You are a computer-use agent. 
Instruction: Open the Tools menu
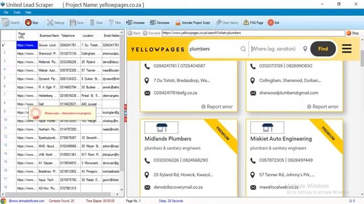[x=16, y=12]
